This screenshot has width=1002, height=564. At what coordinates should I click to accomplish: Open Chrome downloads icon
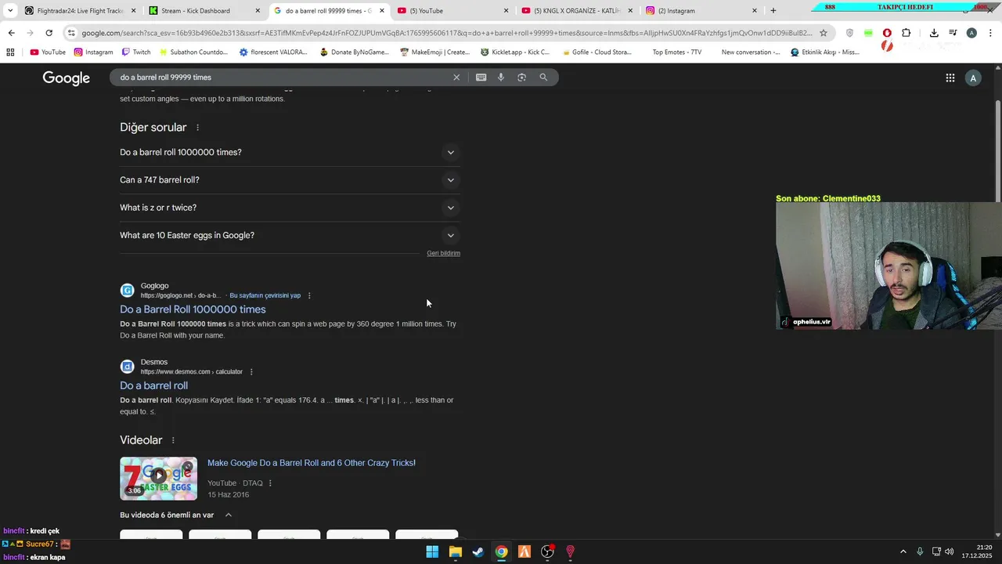click(934, 33)
